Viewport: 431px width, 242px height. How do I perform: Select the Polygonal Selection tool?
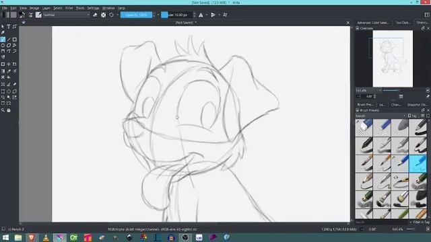[15, 91]
